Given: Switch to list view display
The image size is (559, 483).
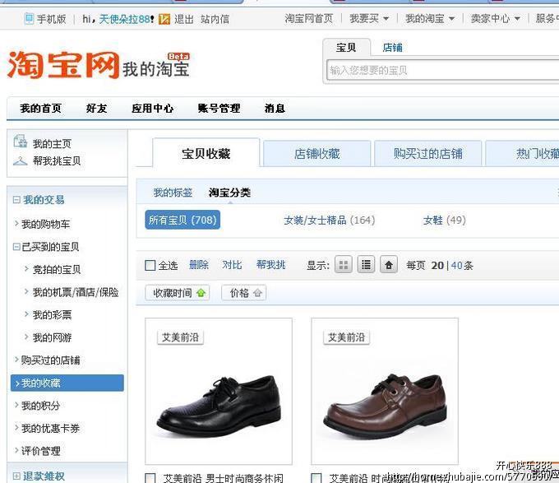Looking at the screenshot, I should click(366, 265).
